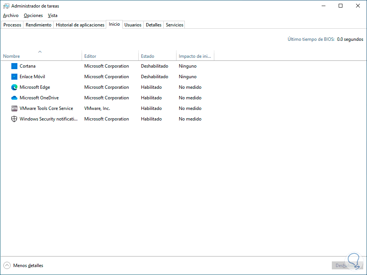
Task: Select the Enlace Móvil row name
Action: [32, 77]
